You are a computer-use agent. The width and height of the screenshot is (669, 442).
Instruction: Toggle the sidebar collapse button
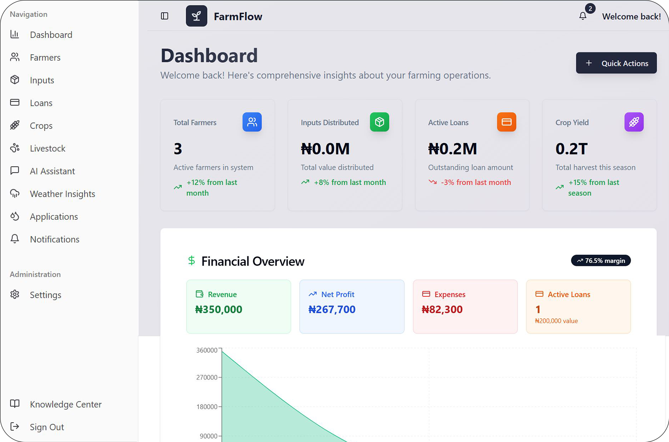(x=165, y=16)
